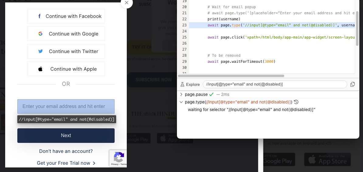Click the Facebook logo icon
The height and width of the screenshot is (172, 363).
pyautogui.click(x=40, y=16)
